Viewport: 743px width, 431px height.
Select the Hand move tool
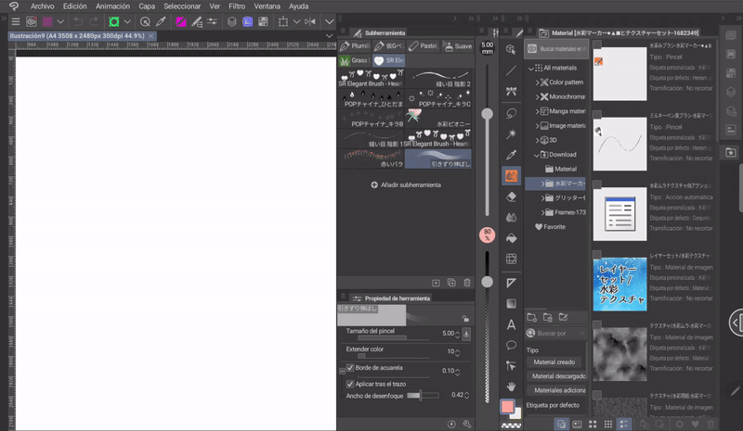pos(511,387)
